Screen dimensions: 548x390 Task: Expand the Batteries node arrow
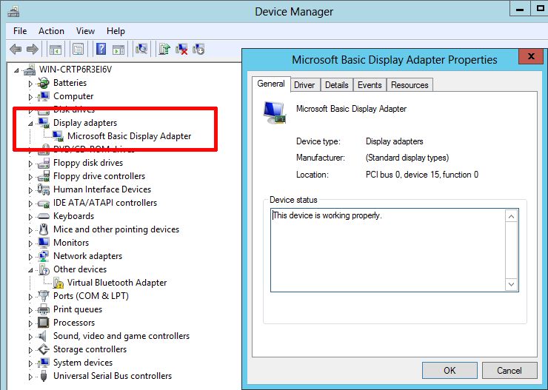point(30,84)
